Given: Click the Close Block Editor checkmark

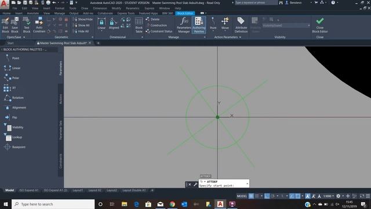Looking at the screenshot, I should point(319,21).
